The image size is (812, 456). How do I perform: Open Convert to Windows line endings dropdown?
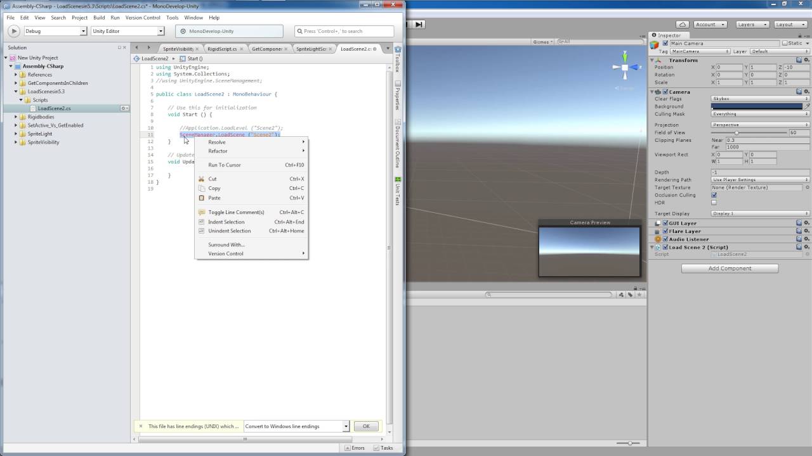(x=297, y=426)
